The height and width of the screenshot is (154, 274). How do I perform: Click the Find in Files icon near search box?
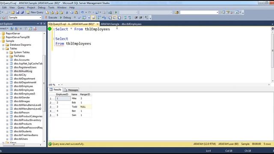tap(177, 12)
